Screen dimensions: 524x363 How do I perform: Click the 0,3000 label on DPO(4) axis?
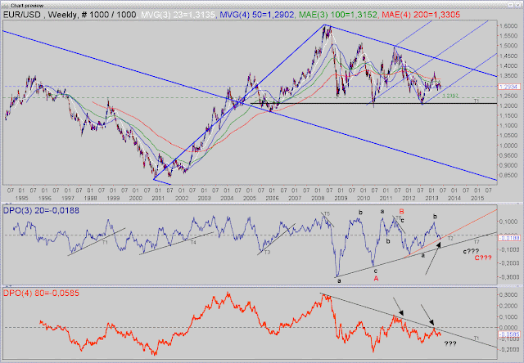point(508,295)
